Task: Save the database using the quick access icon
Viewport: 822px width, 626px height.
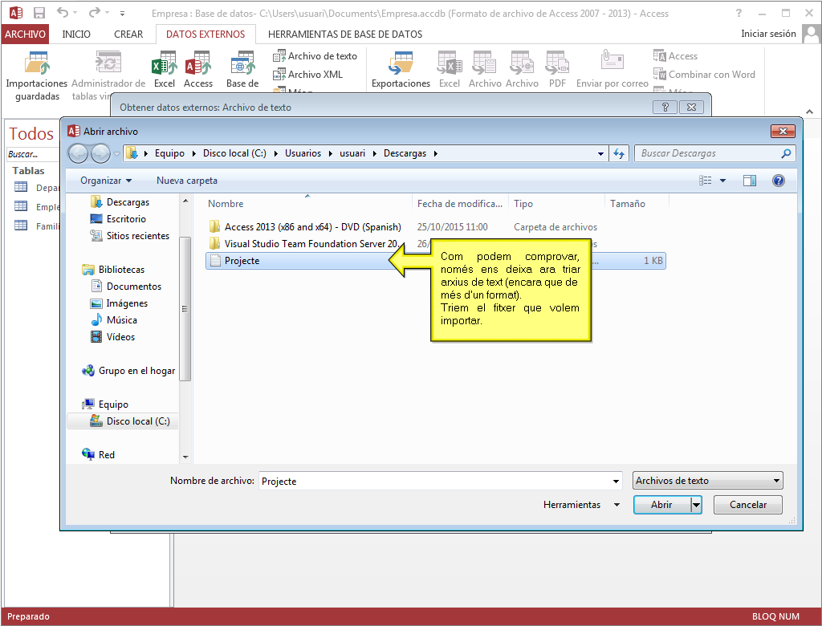Action: click(x=39, y=13)
